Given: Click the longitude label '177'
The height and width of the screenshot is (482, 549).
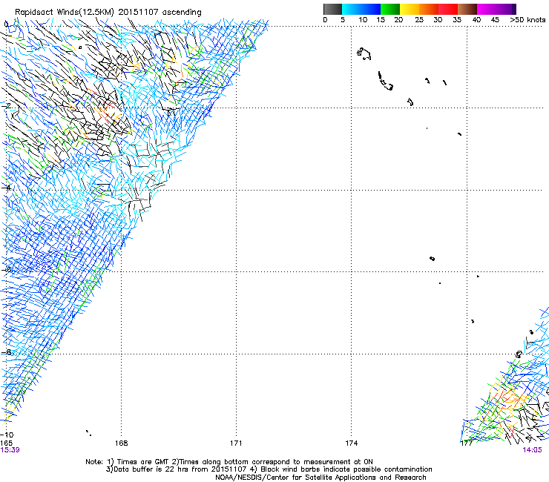Looking at the screenshot, I should point(467,443).
